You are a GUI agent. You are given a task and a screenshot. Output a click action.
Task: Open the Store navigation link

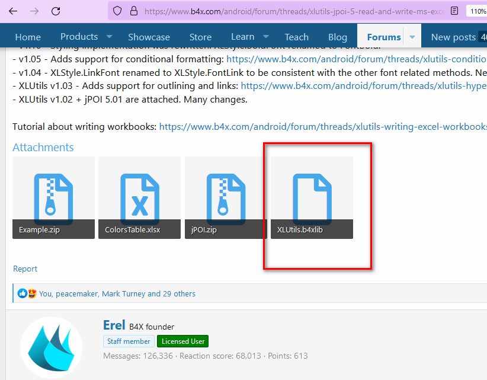pos(200,37)
